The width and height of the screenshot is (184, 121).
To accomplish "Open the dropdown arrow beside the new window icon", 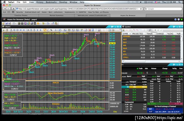I will coord(16,23).
